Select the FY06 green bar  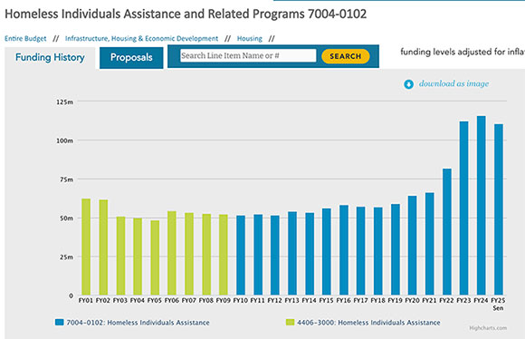[172, 253]
